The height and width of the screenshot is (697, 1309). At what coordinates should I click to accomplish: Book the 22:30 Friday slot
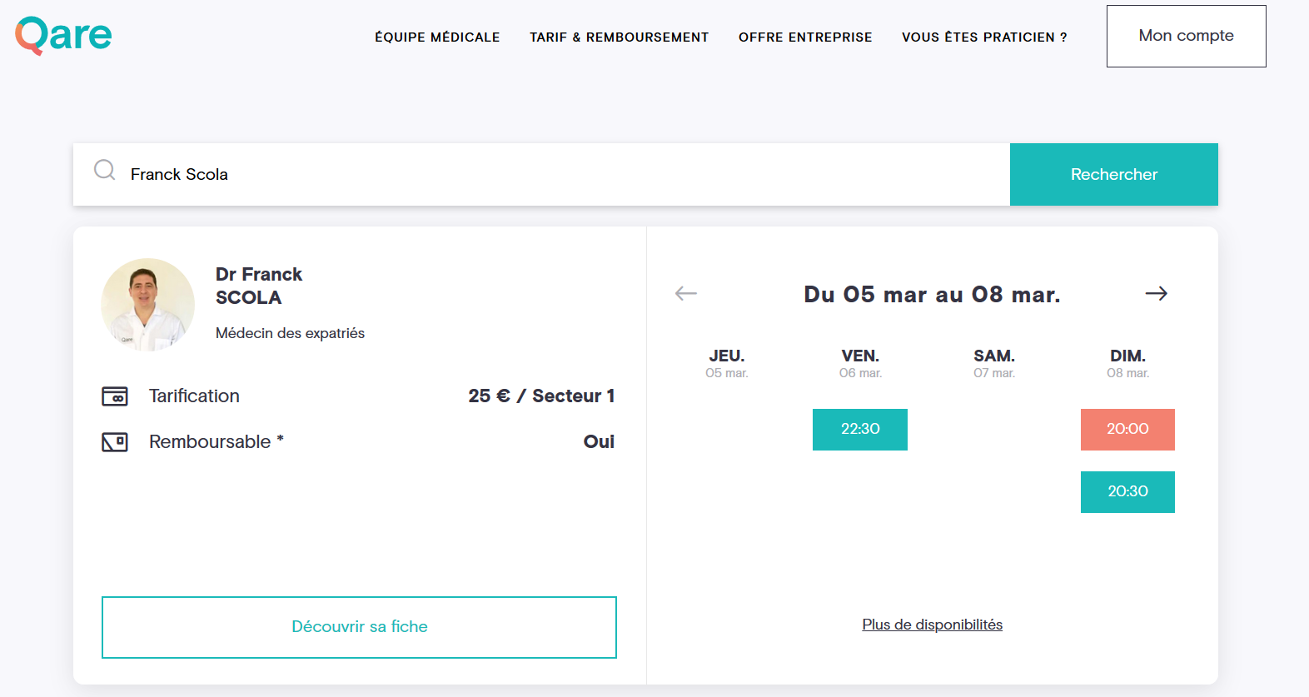coord(860,430)
